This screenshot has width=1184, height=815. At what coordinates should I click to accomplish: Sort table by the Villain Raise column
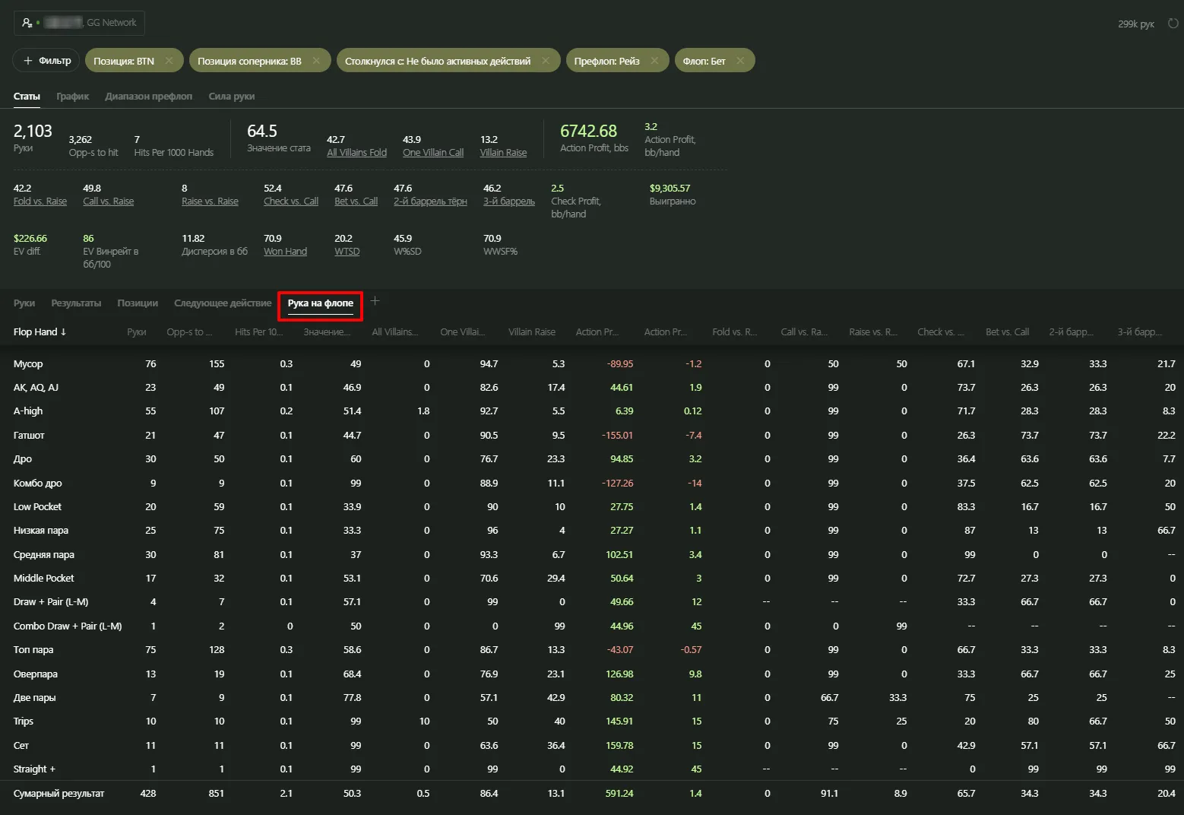(x=531, y=332)
